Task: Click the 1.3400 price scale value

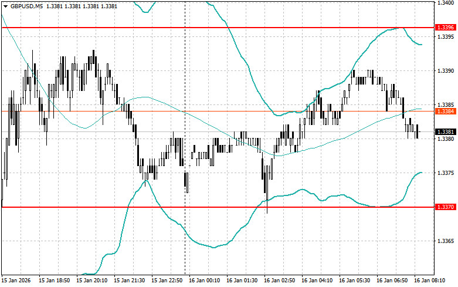Action: pyautogui.click(x=446, y=2)
